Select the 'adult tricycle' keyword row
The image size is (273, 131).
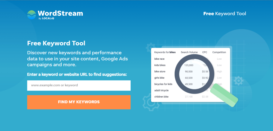coord(190,90)
